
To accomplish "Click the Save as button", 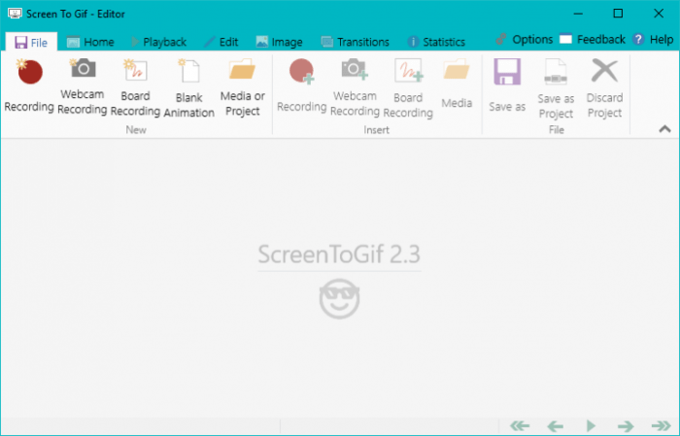I will pyautogui.click(x=507, y=85).
